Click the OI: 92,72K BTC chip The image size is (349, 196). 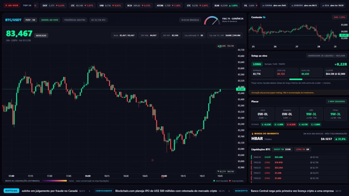click(98, 20)
